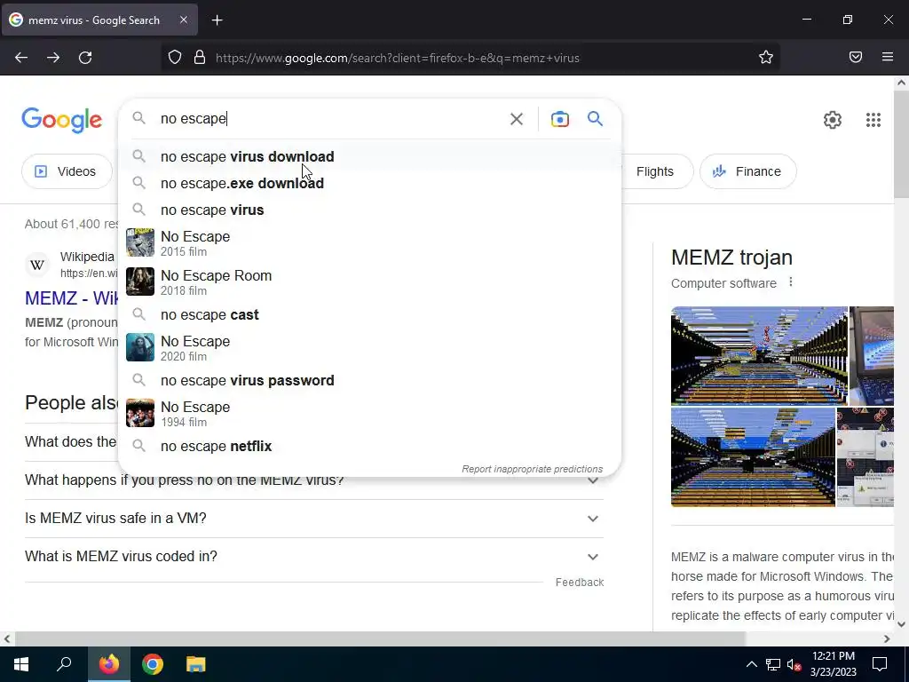Select the Finance filter chip

click(x=747, y=171)
